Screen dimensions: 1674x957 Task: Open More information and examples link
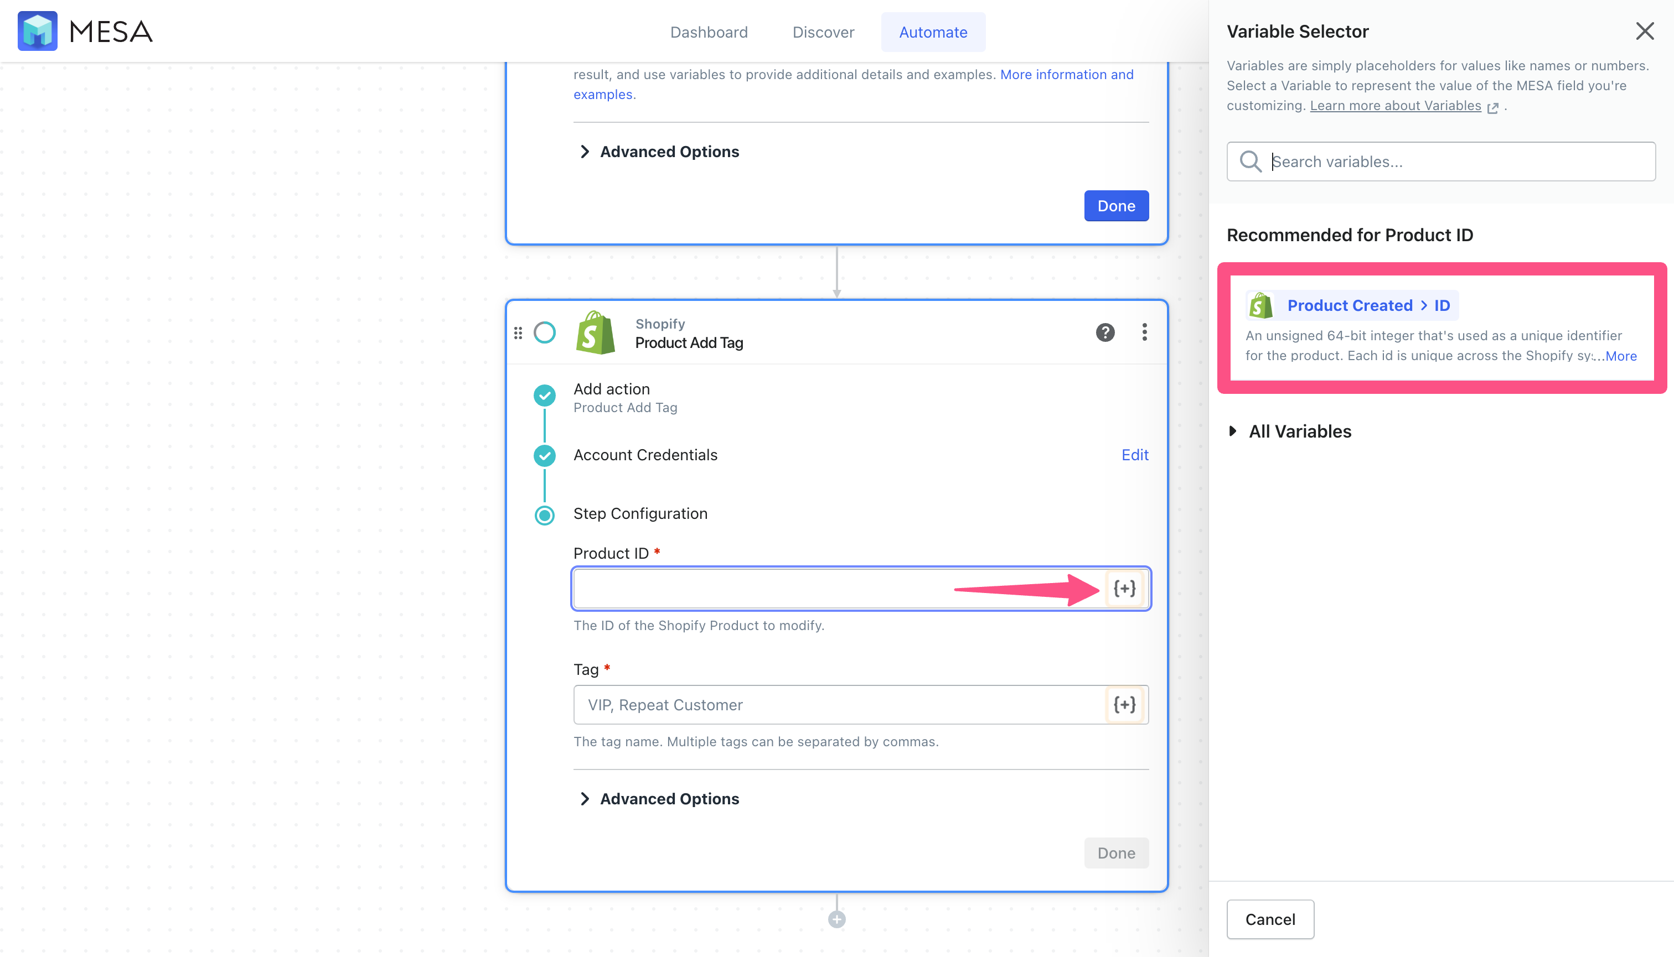854,84
